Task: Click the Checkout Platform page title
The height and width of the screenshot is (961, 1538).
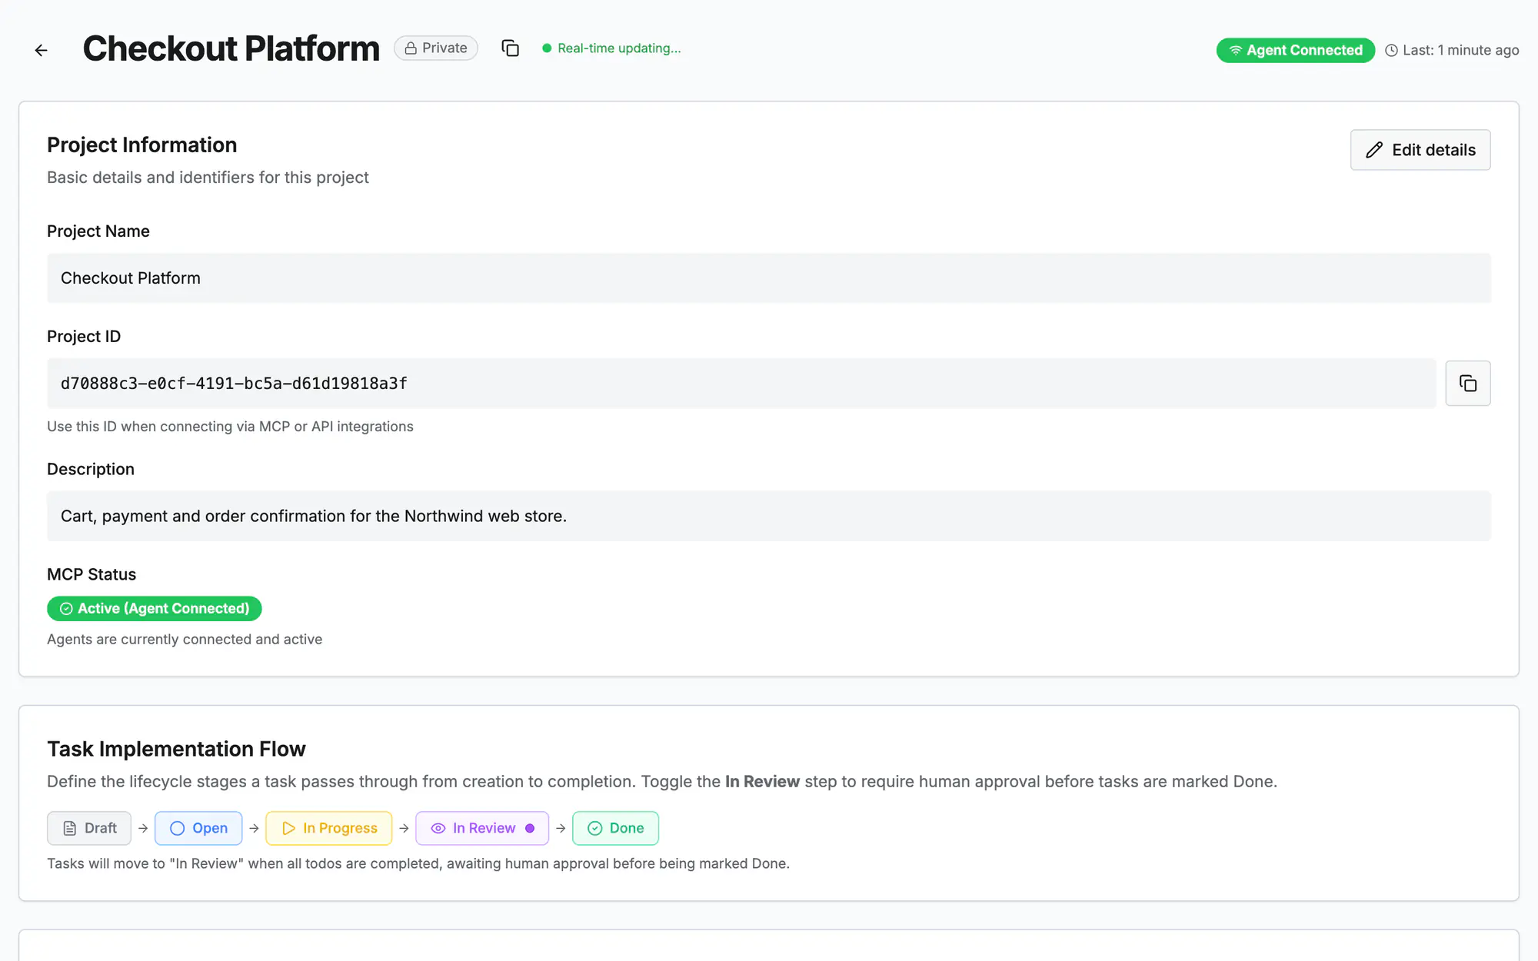Action: pyautogui.click(x=231, y=48)
